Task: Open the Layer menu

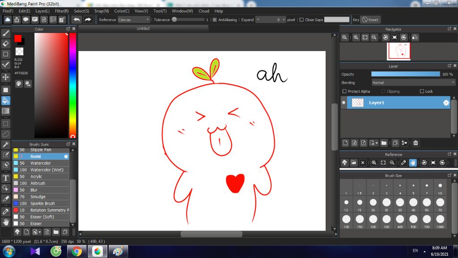Action: click(x=42, y=11)
